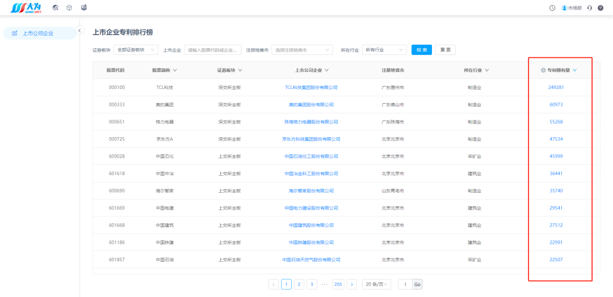The image size is (613, 297).
Task: Open the 证券板块 column header filter arrow
Action: coord(240,70)
